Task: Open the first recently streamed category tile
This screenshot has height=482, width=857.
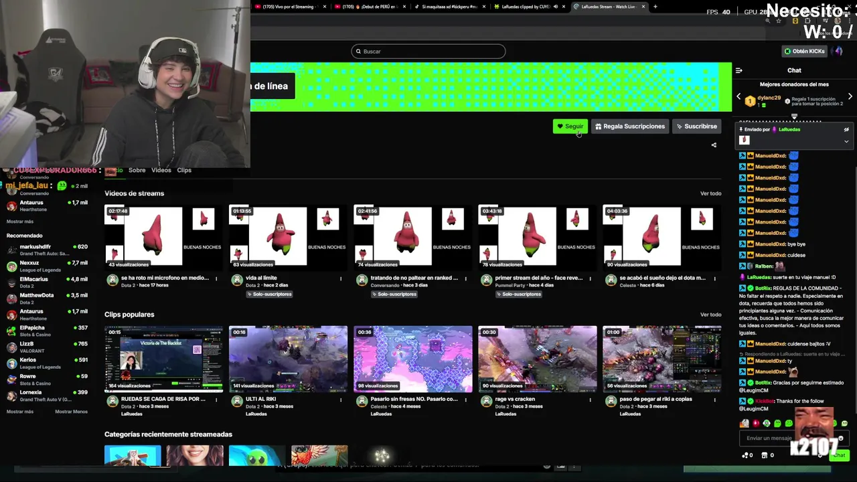Action: tap(133, 456)
